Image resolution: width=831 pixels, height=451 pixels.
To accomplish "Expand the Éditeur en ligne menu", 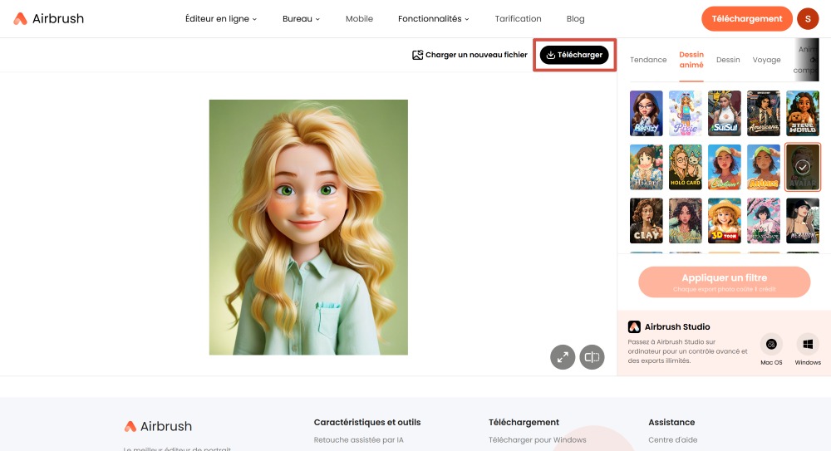I will click(x=220, y=18).
